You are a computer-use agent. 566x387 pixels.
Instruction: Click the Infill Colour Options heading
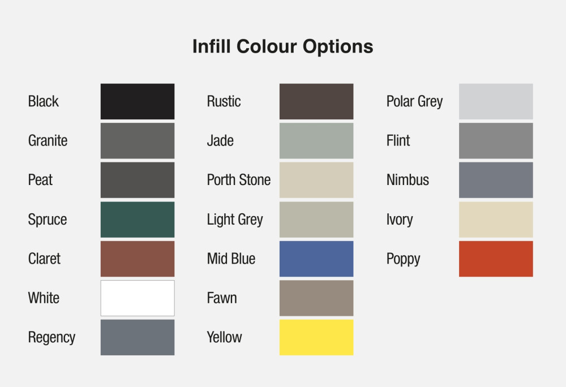[282, 46]
